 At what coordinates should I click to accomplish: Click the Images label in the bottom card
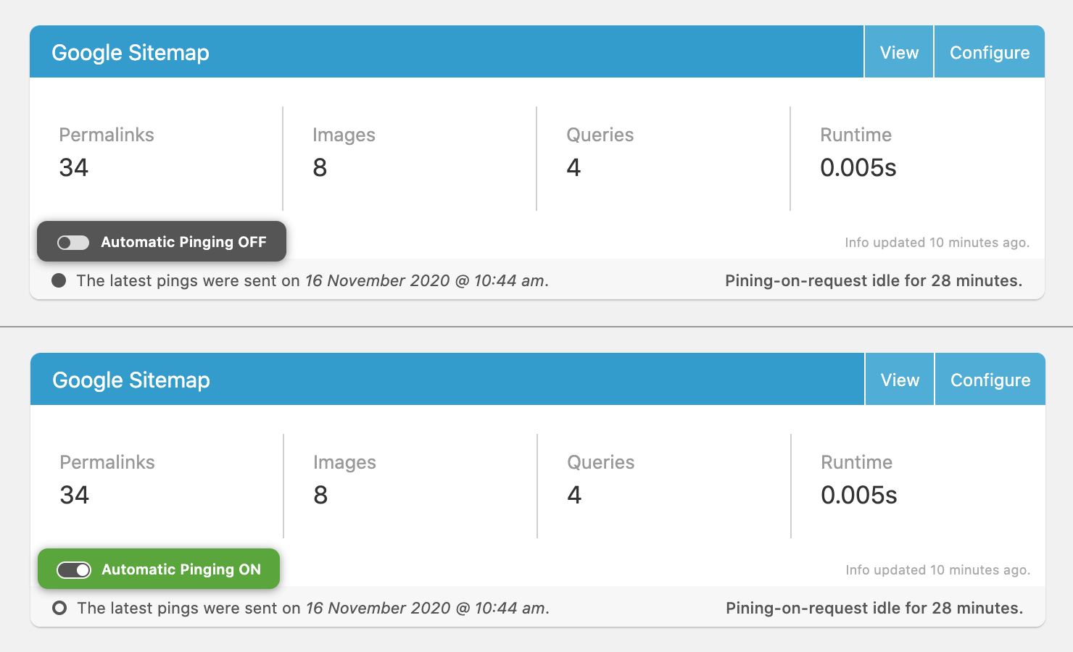344,463
